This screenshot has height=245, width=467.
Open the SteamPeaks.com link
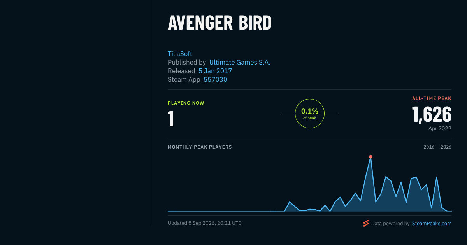[432, 224]
